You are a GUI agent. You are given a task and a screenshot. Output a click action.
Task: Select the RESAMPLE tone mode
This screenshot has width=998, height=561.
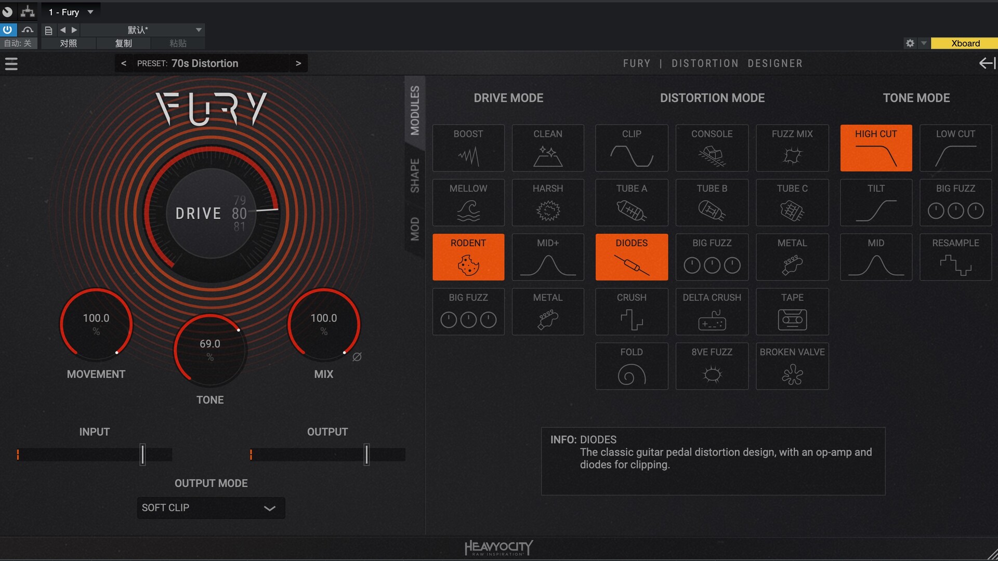pos(955,257)
